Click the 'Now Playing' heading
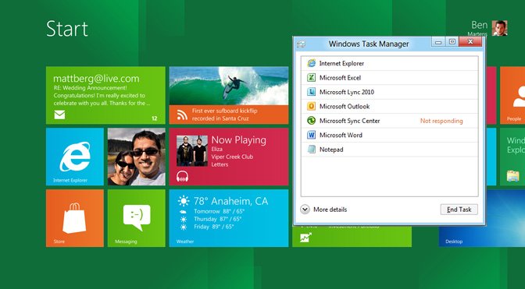The image size is (525, 289). coord(239,140)
